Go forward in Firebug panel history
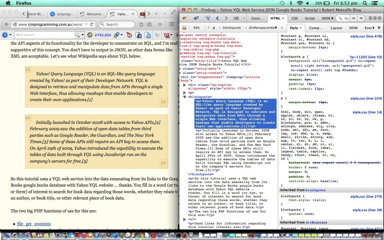The height and width of the screenshot is (240, 384). pos(226,18)
